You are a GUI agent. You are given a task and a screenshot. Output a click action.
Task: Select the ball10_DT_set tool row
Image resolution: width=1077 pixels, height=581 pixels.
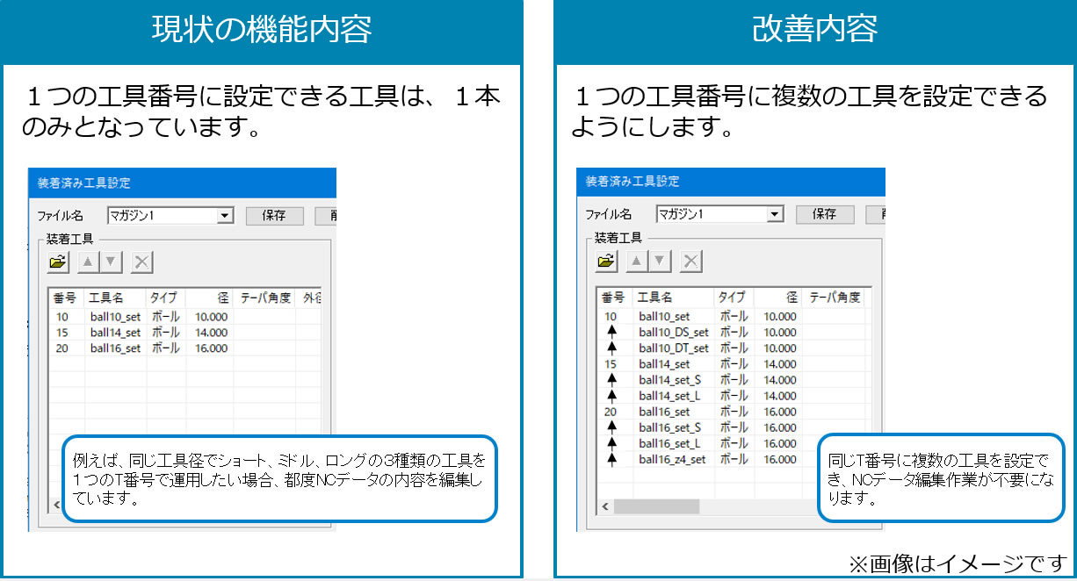coord(674,348)
